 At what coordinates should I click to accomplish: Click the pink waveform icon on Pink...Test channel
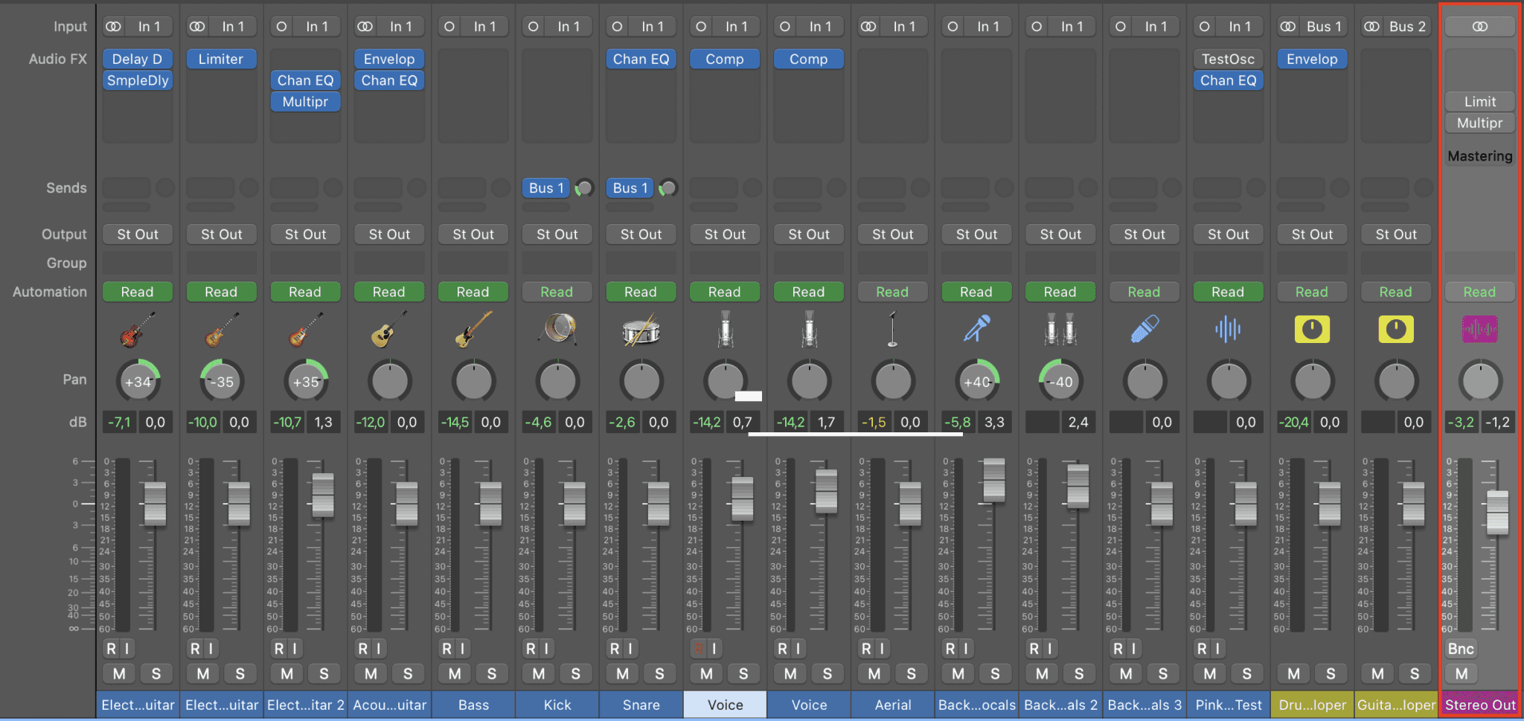[1228, 329]
